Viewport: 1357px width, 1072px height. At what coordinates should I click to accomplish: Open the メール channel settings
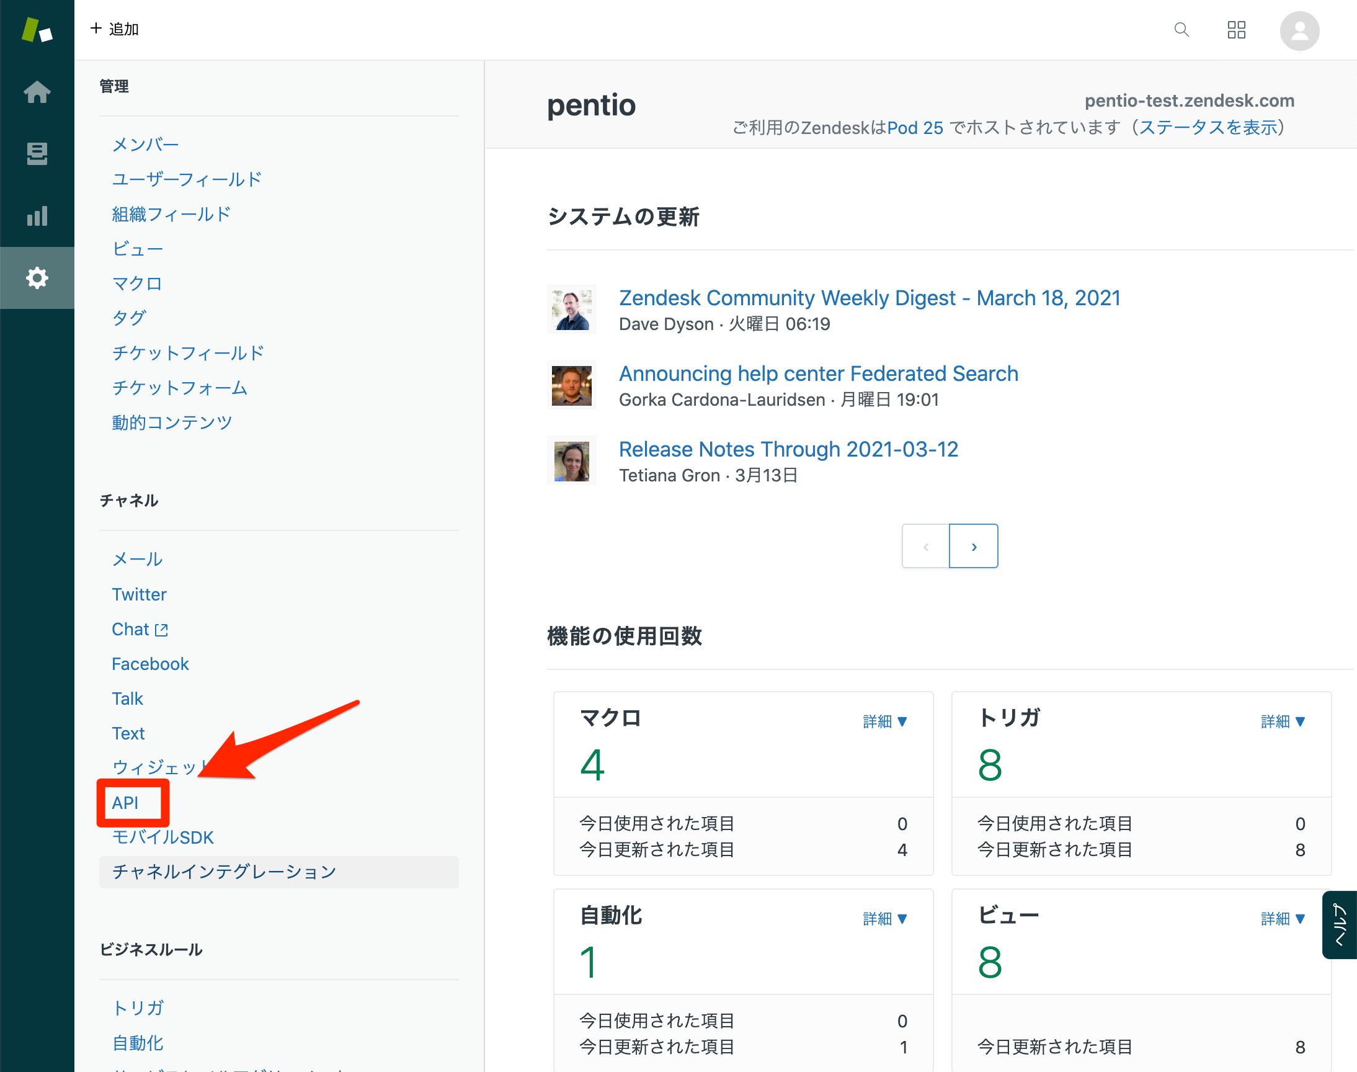137,559
